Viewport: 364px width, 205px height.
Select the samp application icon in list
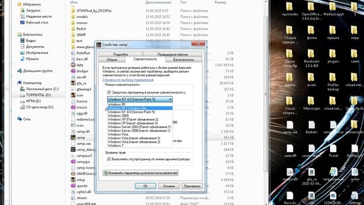click(x=73, y=138)
